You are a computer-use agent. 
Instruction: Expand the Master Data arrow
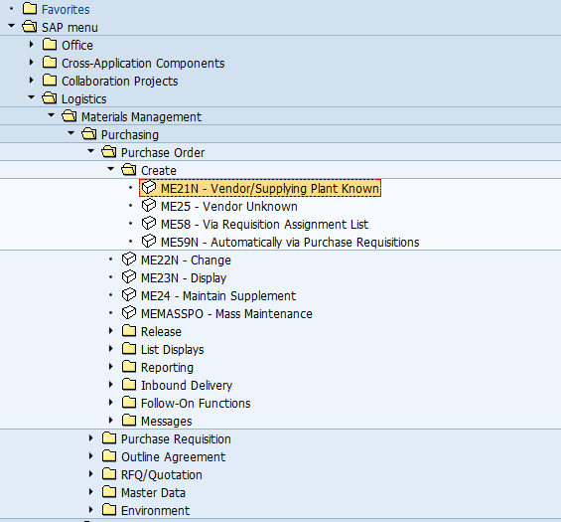(91, 491)
